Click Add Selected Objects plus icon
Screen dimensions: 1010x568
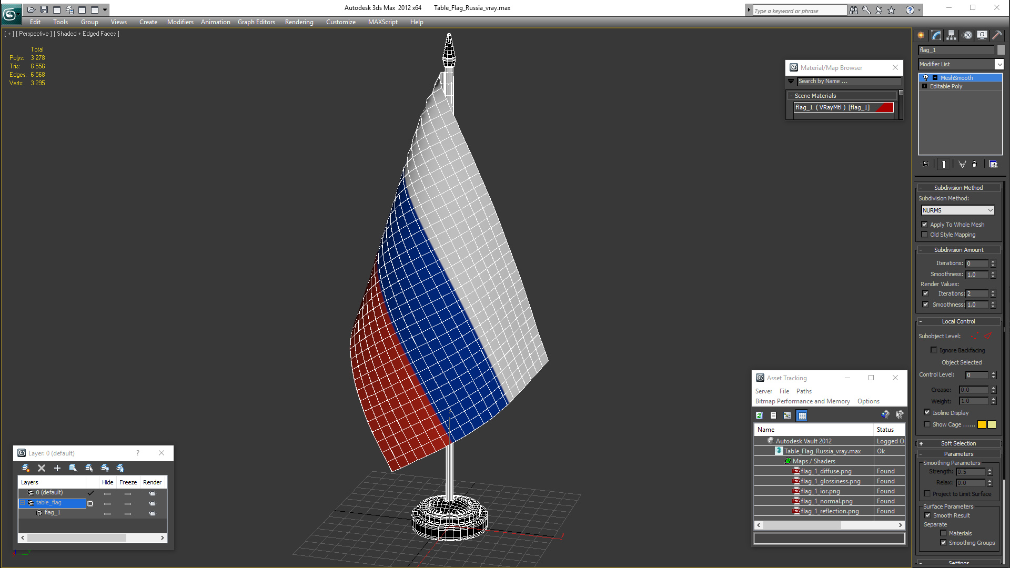(57, 468)
